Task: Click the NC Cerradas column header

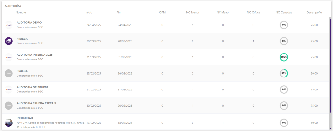Action: tap(284, 12)
